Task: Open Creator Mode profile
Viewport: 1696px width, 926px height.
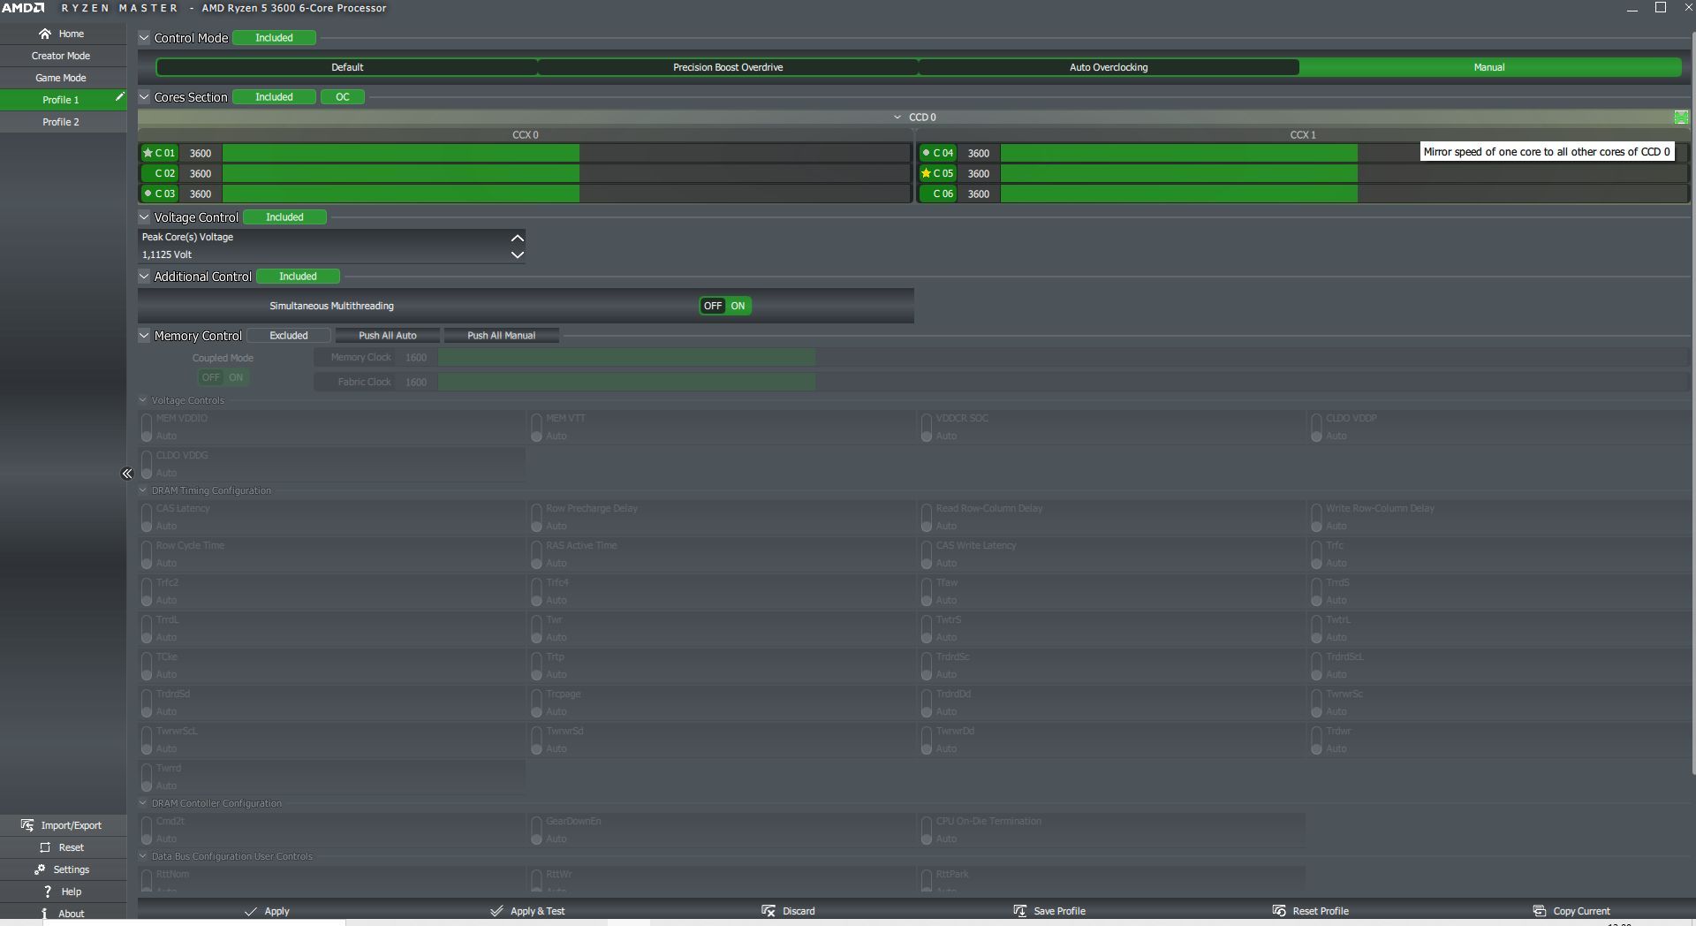Action: [x=63, y=56]
